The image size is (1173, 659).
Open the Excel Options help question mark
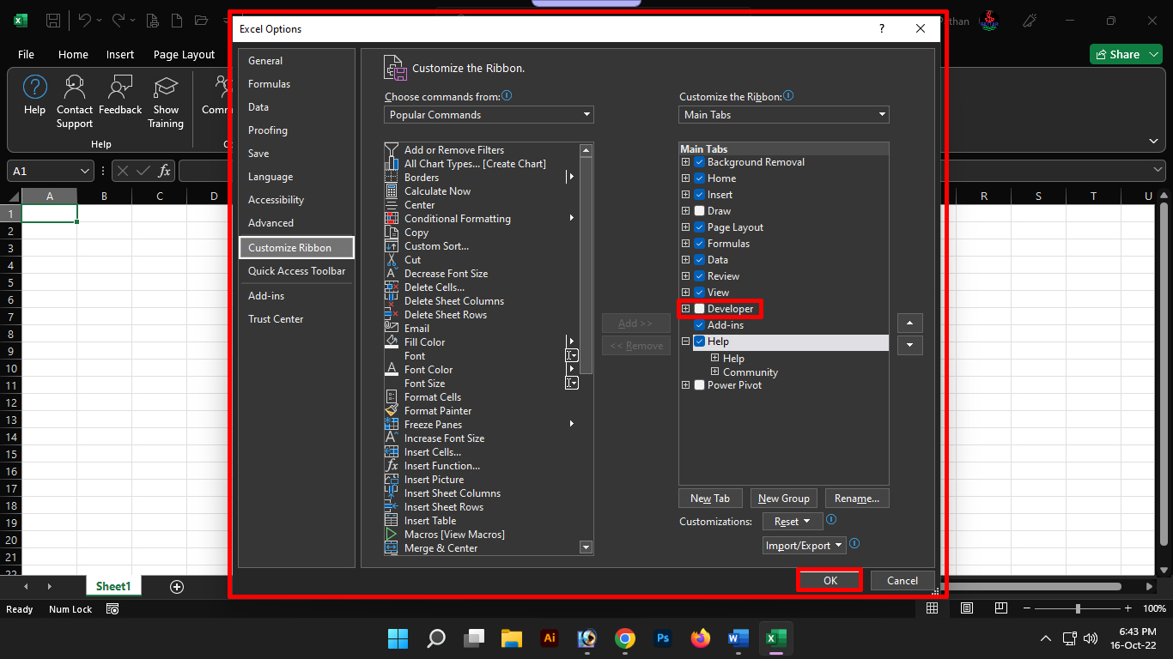[881, 29]
